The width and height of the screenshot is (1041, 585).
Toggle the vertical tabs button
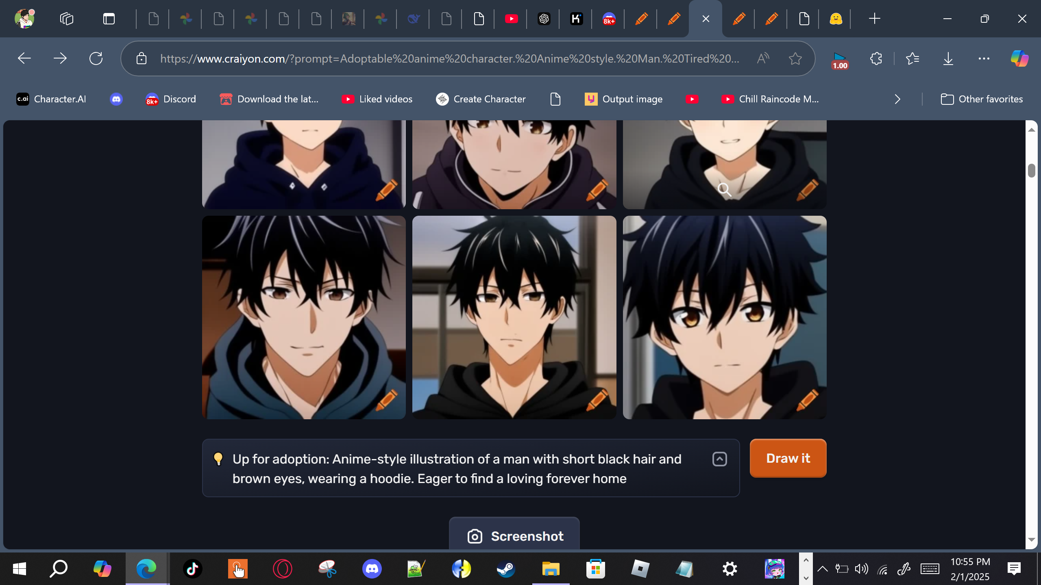tap(109, 19)
